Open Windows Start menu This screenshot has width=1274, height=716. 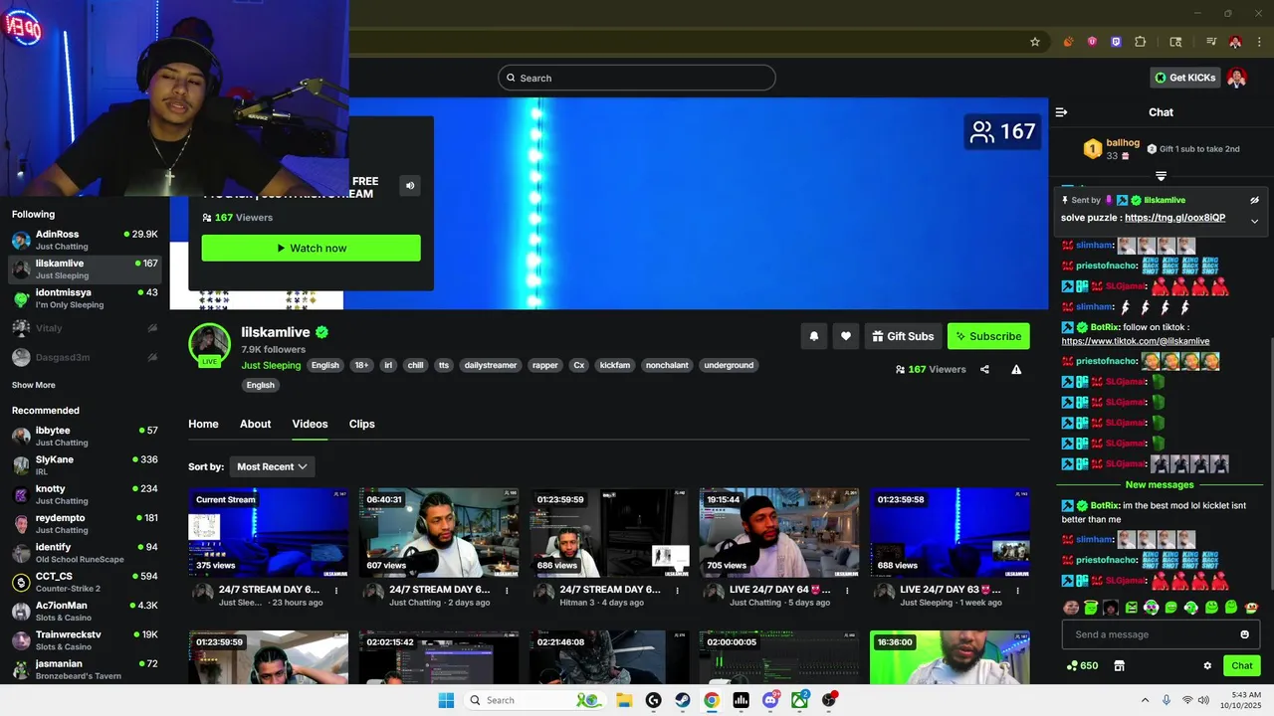445,700
